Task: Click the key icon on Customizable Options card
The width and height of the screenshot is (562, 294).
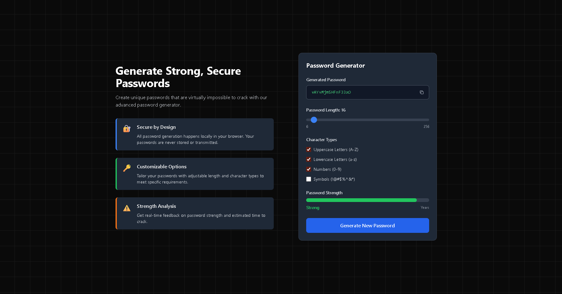Action: click(127, 168)
